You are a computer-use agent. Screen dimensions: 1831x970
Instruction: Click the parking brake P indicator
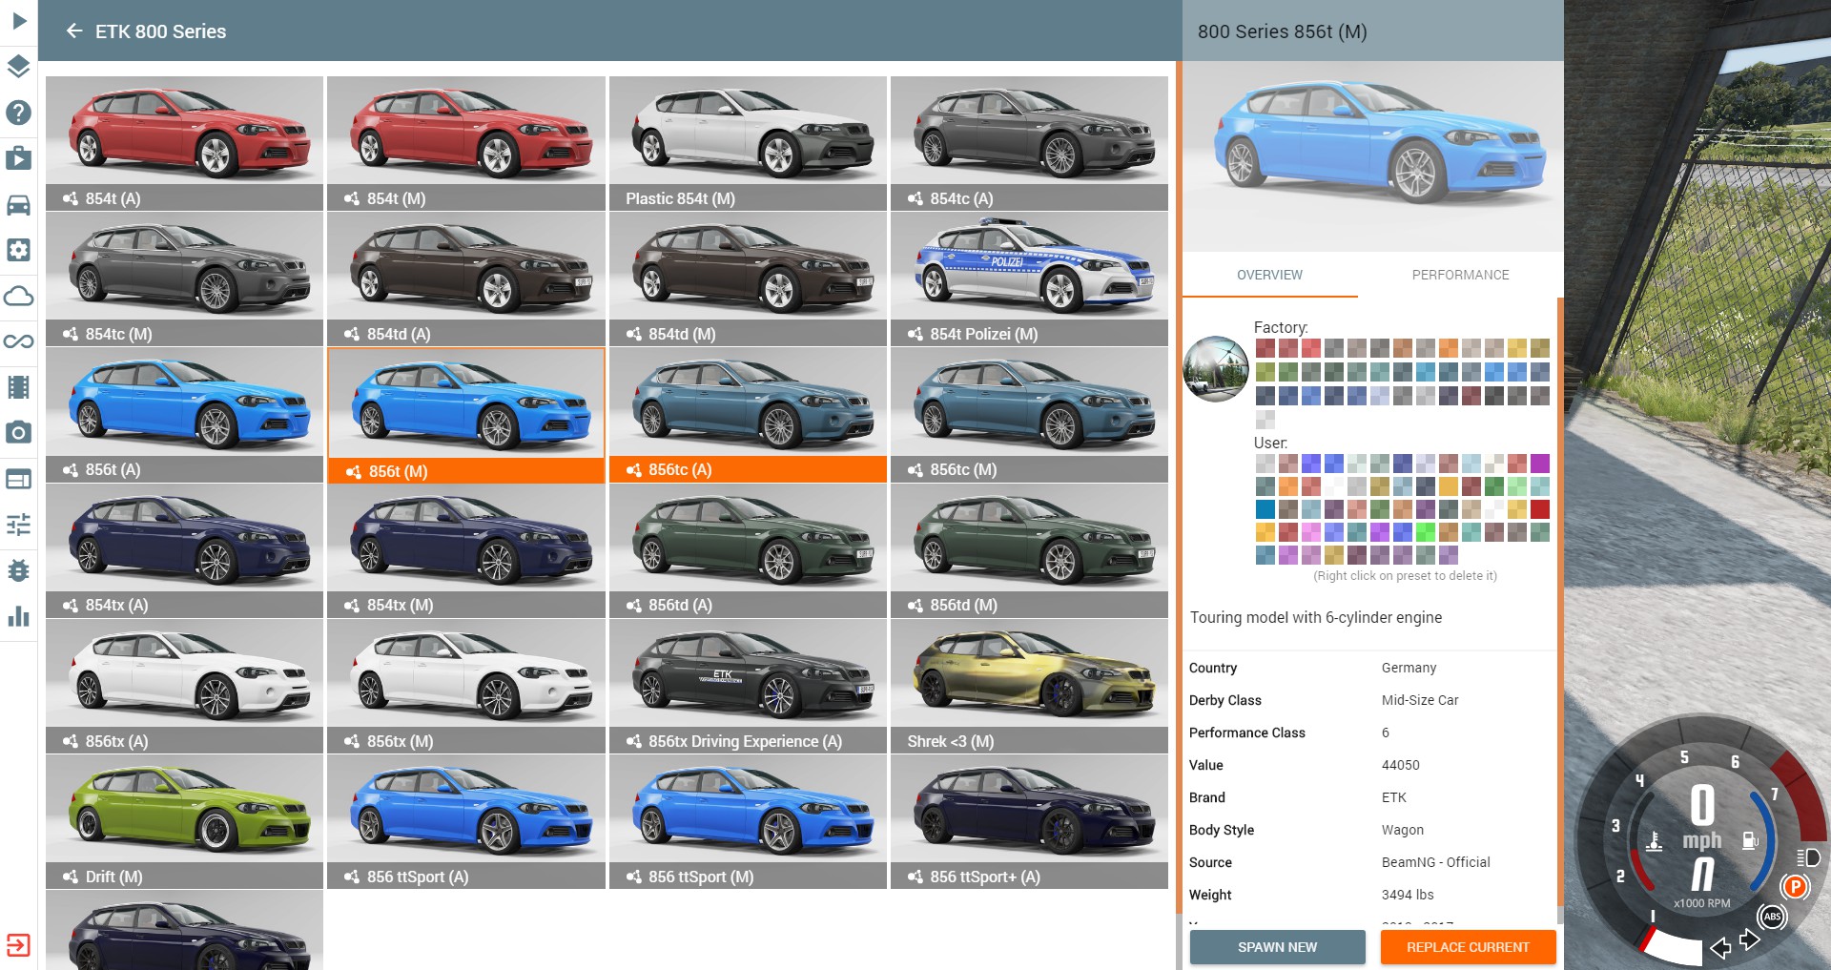(x=1795, y=887)
